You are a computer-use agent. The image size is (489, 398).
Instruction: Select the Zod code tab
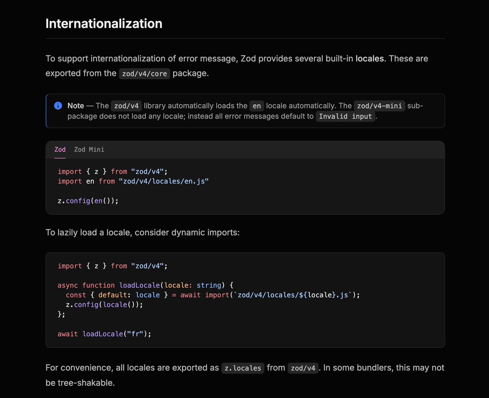pyautogui.click(x=60, y=150)
